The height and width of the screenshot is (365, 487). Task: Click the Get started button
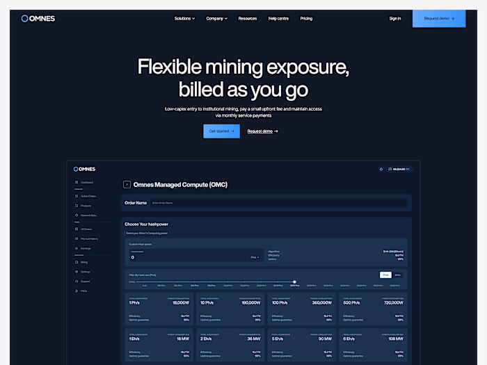(221, 131)
